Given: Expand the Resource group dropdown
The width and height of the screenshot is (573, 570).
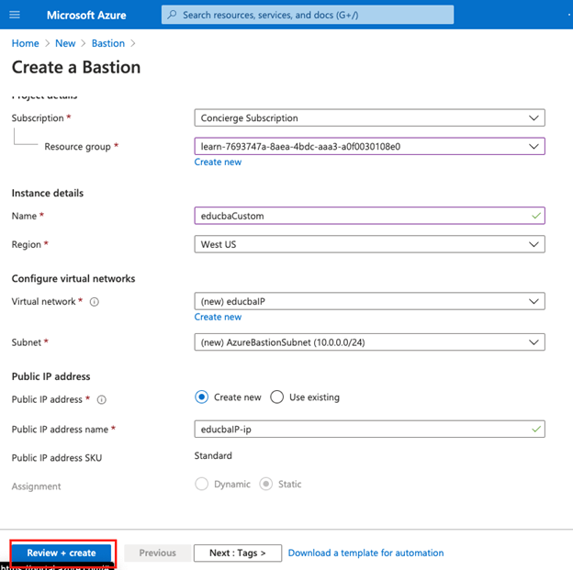Looking at the screenshot, I should (369, 146).
